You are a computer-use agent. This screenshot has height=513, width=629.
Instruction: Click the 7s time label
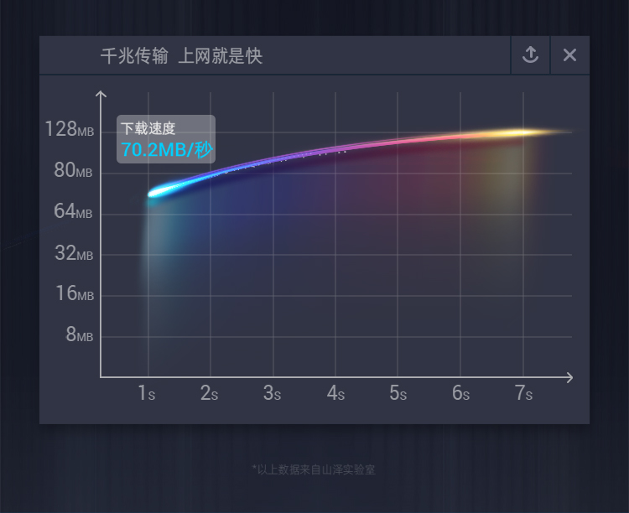pos(523,392)
